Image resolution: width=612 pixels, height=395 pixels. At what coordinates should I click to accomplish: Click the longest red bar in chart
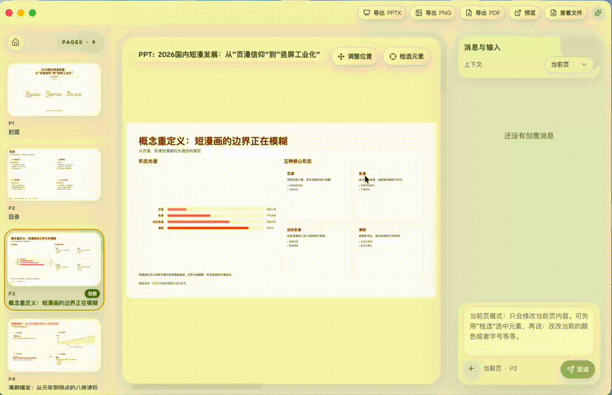click(x=208, y=228)
